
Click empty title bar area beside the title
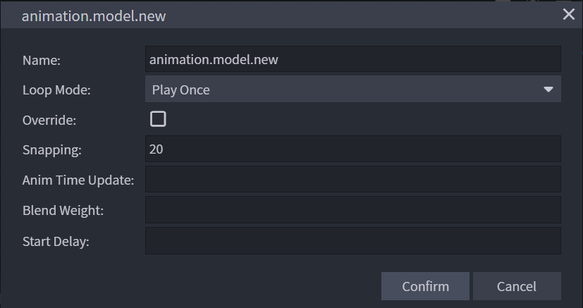tap(352, 15)
